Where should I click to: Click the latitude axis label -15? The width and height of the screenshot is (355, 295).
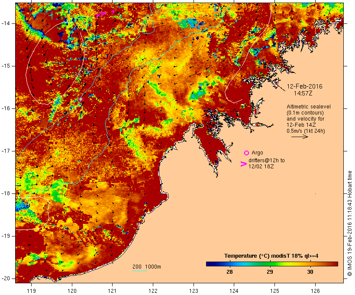click(6, 66)
